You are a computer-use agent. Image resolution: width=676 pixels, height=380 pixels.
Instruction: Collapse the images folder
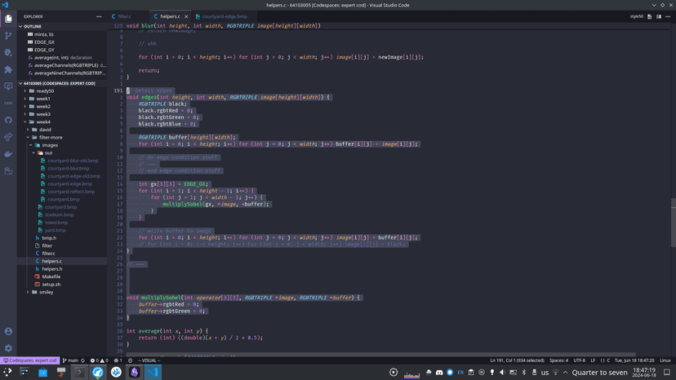(50, 145)
